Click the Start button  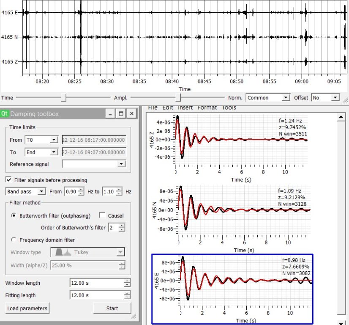click(112, 308)
